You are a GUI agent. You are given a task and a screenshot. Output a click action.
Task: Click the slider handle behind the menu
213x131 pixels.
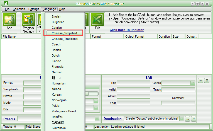[87, 94]
